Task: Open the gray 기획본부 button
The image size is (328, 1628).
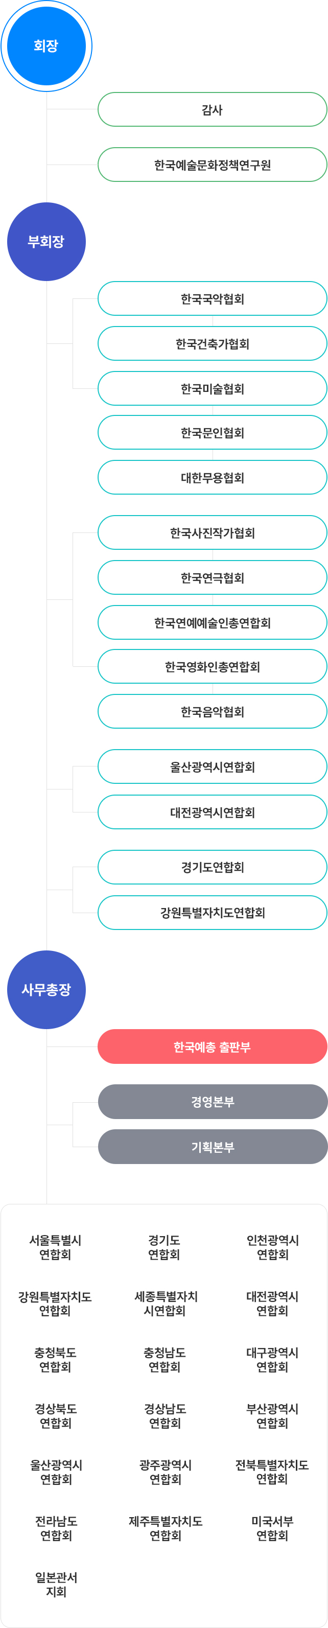Action: pos(213,1147)
